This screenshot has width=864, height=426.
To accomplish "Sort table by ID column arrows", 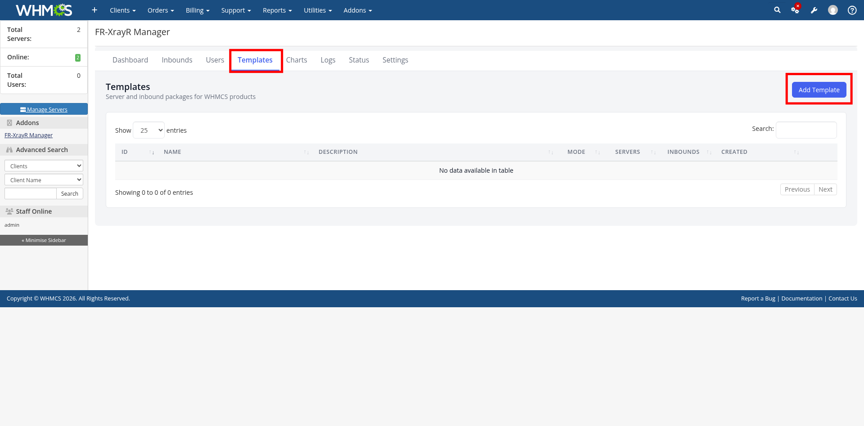I will click(152, 152).
